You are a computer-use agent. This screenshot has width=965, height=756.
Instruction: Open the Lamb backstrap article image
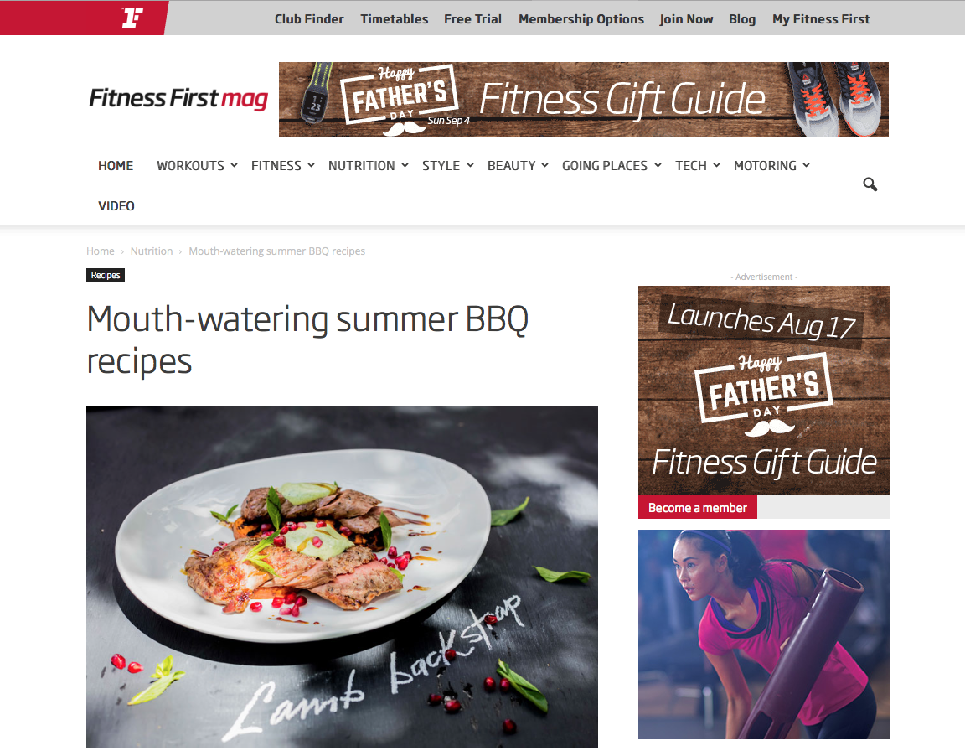pyautogui.click(x=342, y=577)
